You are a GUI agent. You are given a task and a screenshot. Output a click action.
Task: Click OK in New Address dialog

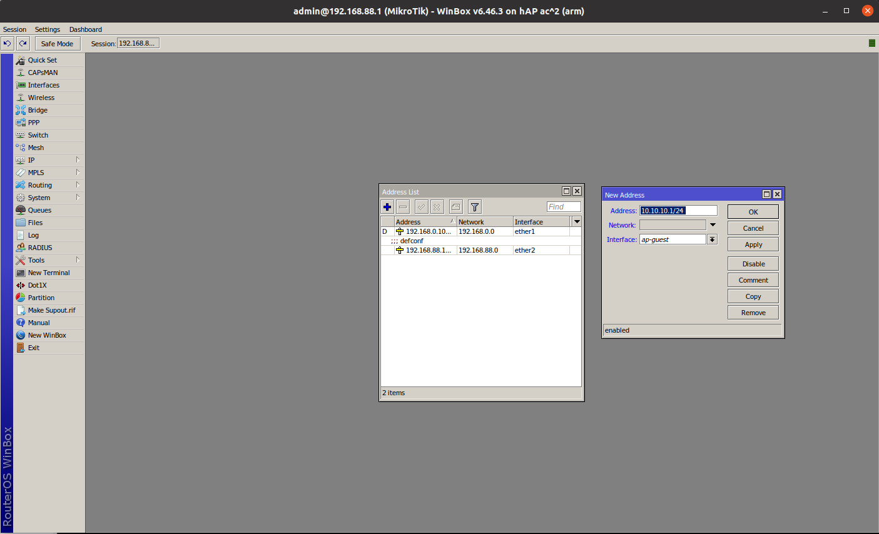coord(753,212)
